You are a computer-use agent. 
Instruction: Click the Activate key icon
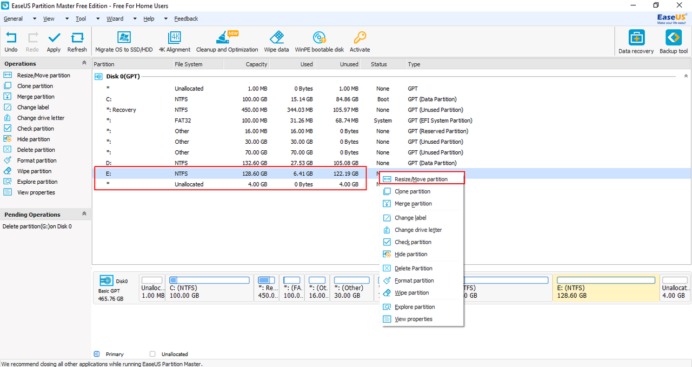click(360, 42)
